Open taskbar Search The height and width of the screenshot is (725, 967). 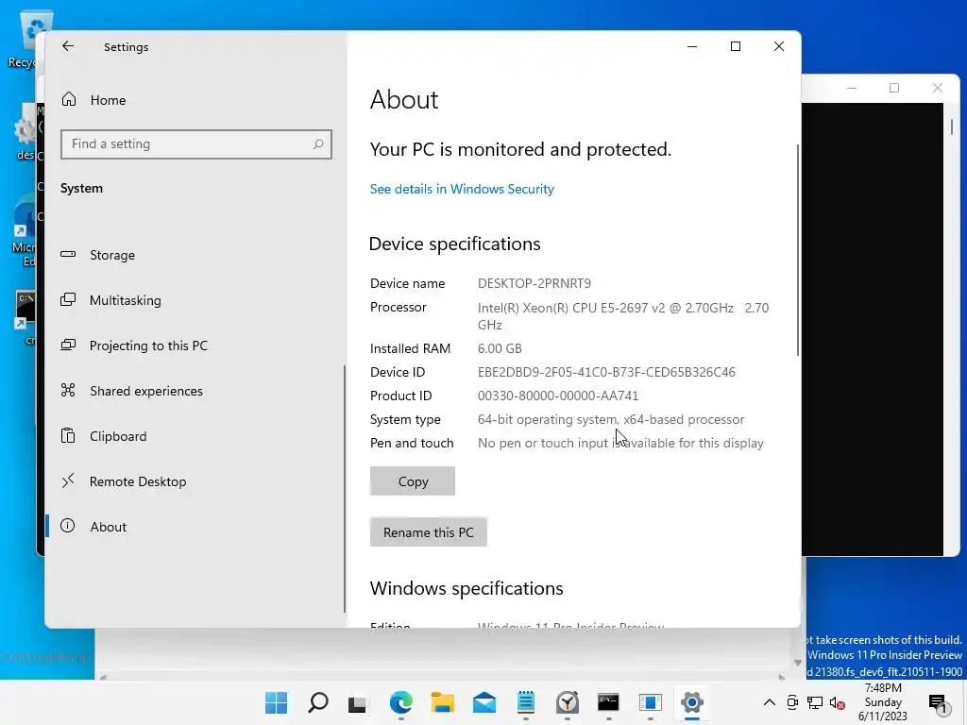coord(318,702)
